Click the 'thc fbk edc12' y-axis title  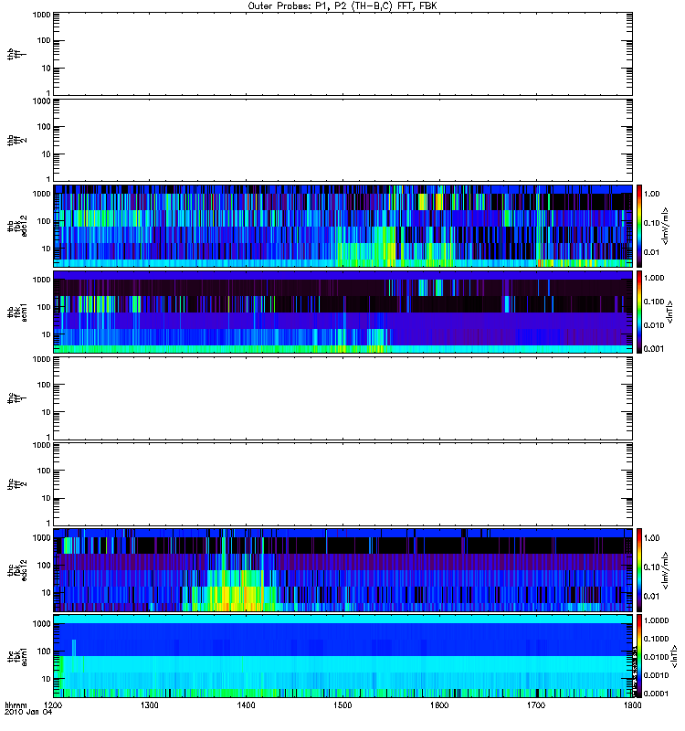[x=17, y=569]
